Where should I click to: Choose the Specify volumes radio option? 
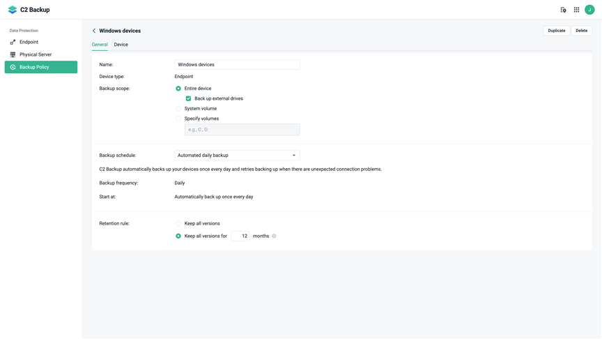[x=178, y=119]
